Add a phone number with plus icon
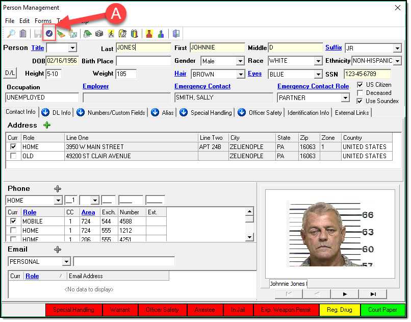The image size is (411, 322). [58, 189]
